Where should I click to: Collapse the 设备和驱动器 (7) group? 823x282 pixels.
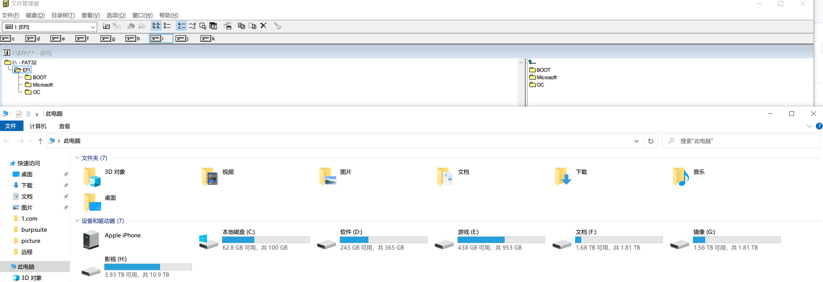(77, 220)
